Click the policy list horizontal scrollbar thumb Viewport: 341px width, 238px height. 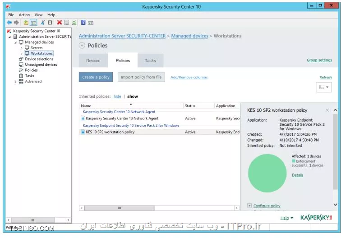point(120,208)
